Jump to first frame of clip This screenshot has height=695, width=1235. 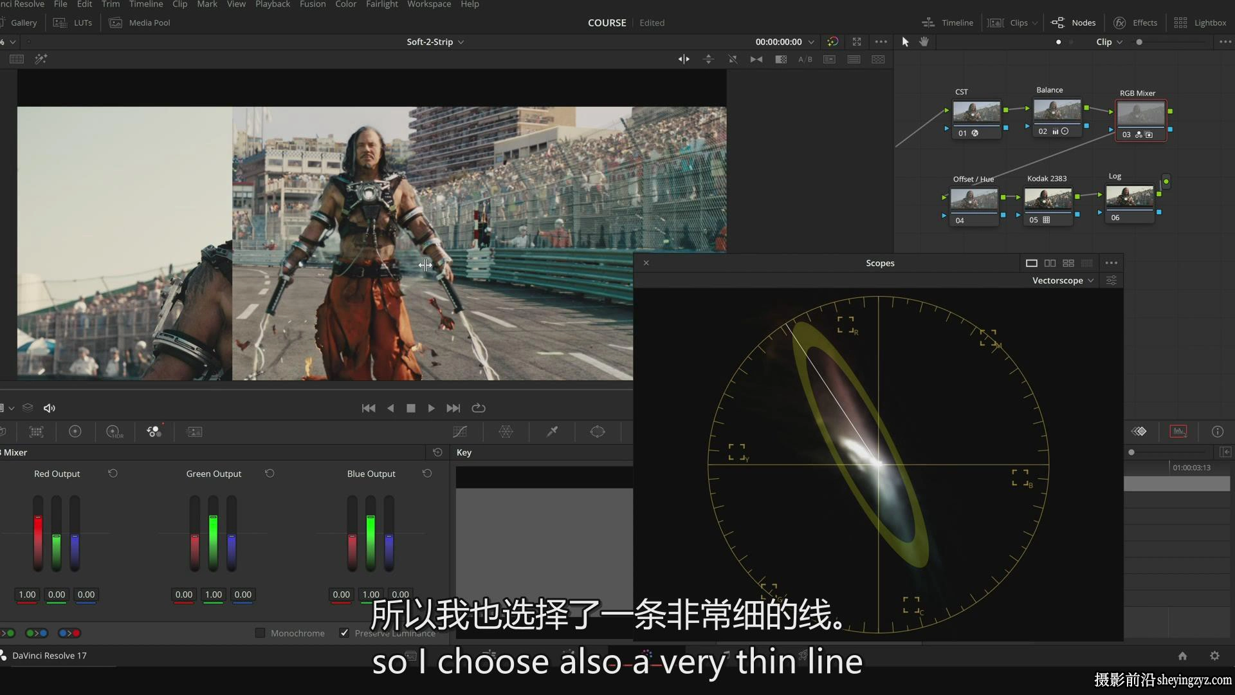tap(369, 408)
